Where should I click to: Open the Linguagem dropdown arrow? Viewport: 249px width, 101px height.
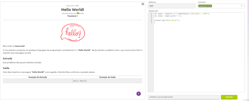(x=242, y=6)
